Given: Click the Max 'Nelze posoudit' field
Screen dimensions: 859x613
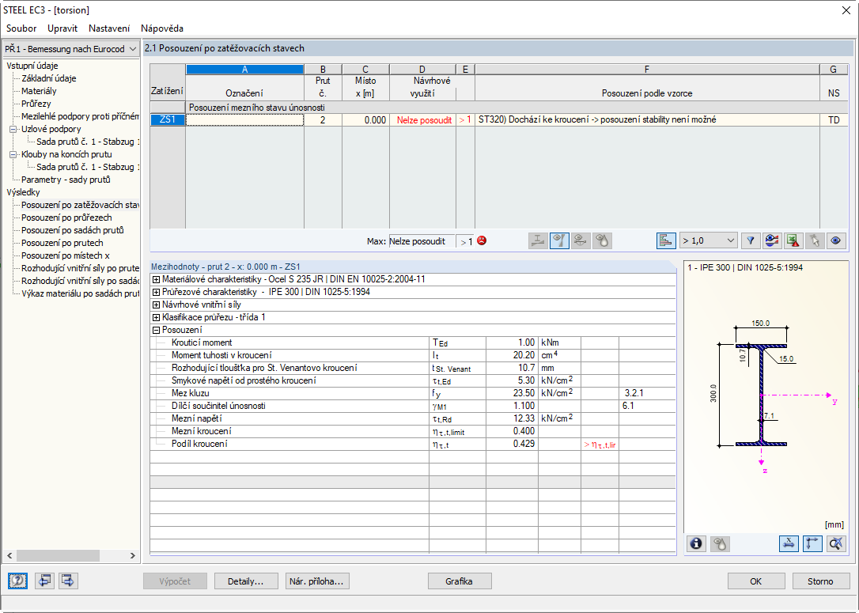Looking at the screenshot, I should click(422, 241).
